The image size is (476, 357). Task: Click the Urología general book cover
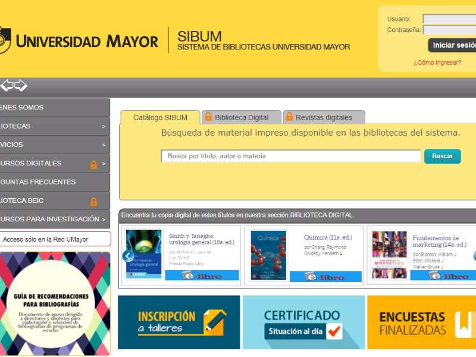pyautogui.click(x=143, y=254)
